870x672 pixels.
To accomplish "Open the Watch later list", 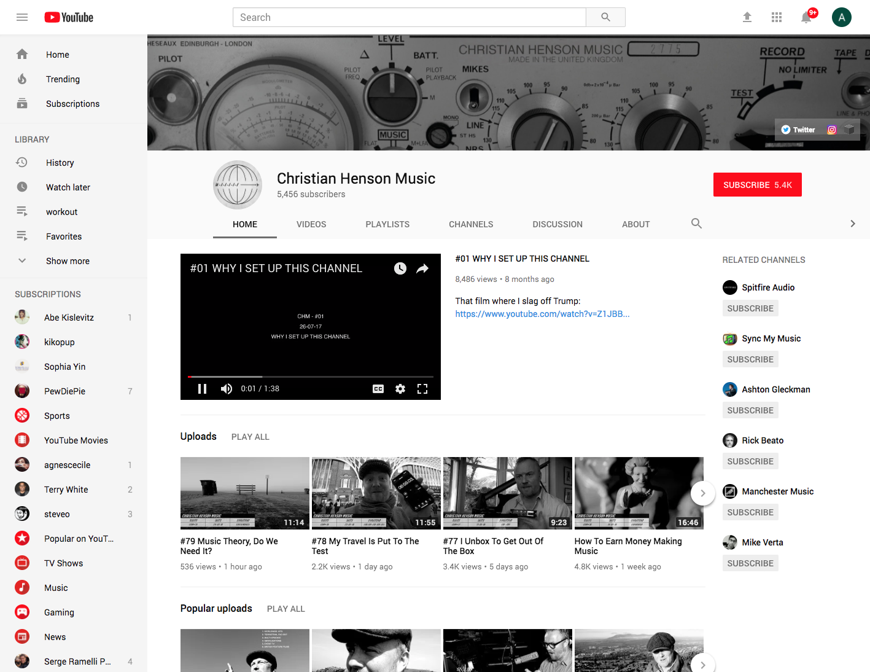I will coord(74,187).
